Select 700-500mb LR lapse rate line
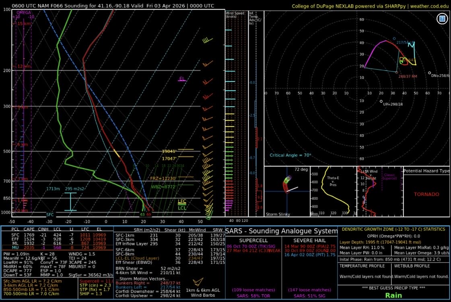451x302 pixels. 31,294
